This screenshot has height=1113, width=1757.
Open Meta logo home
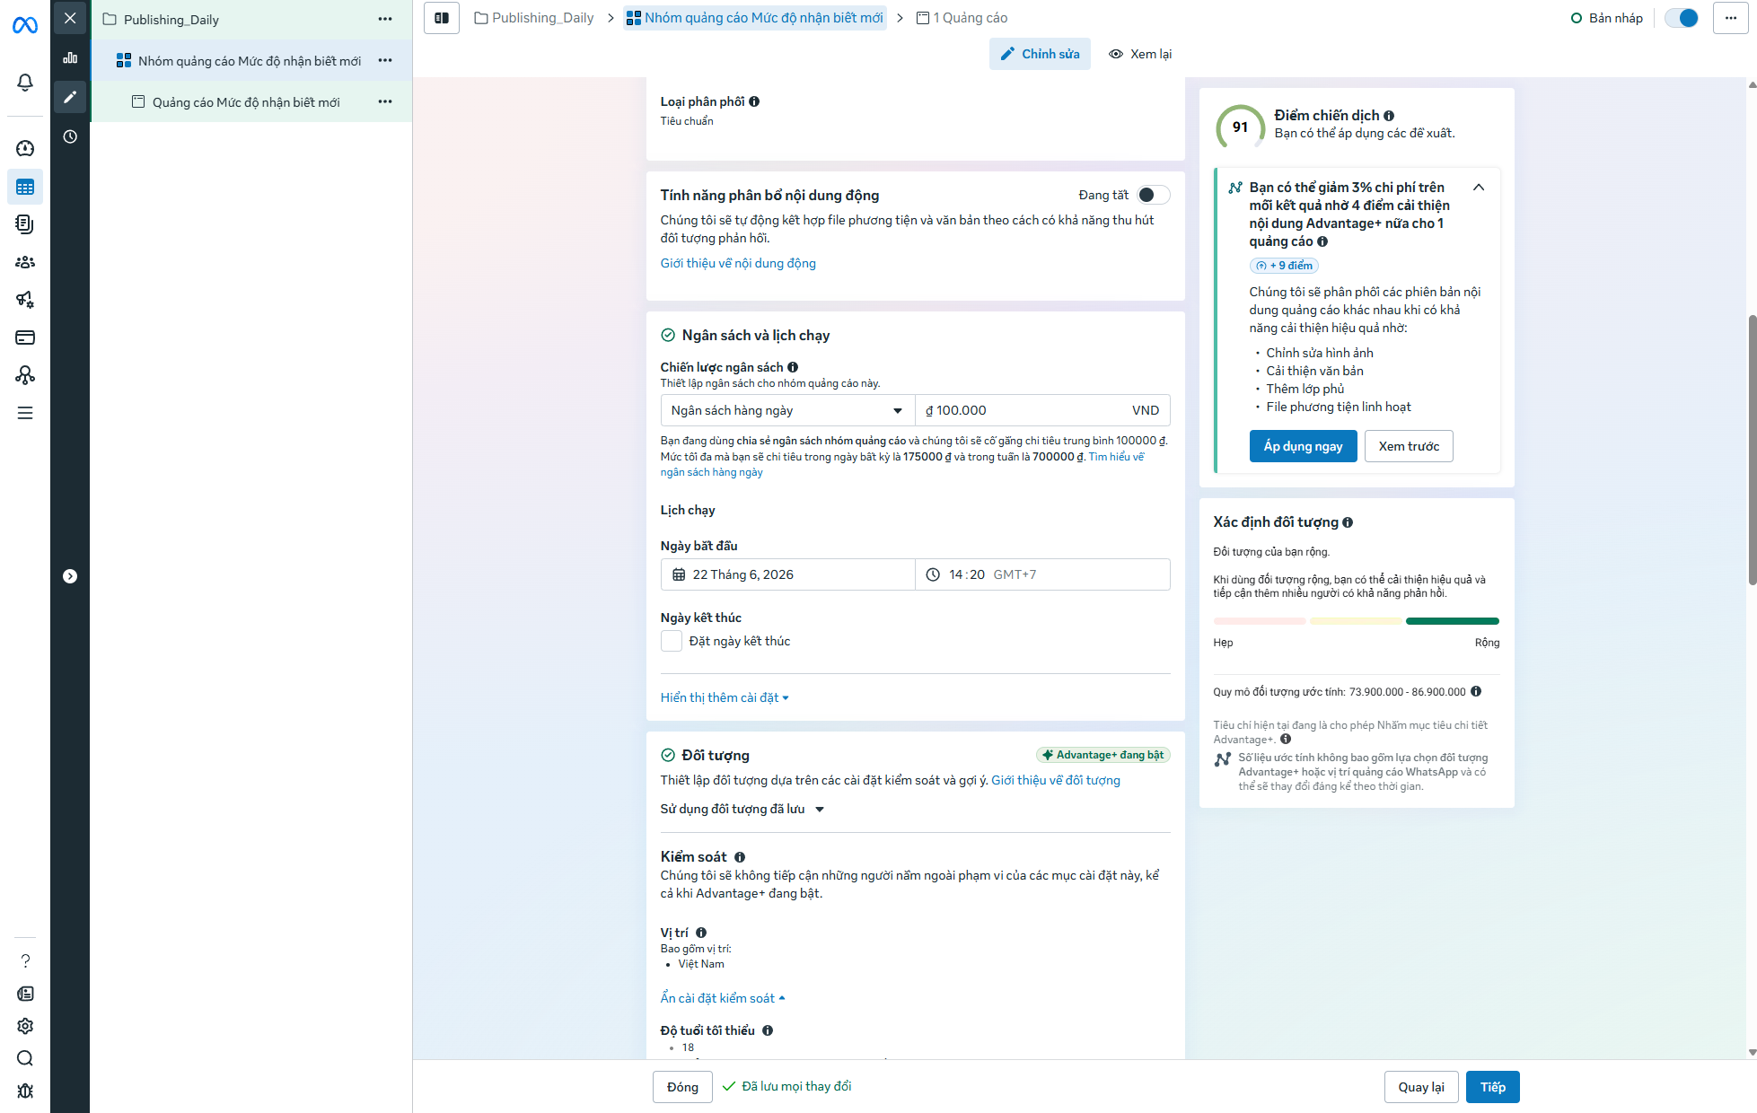tap(25, 25)
